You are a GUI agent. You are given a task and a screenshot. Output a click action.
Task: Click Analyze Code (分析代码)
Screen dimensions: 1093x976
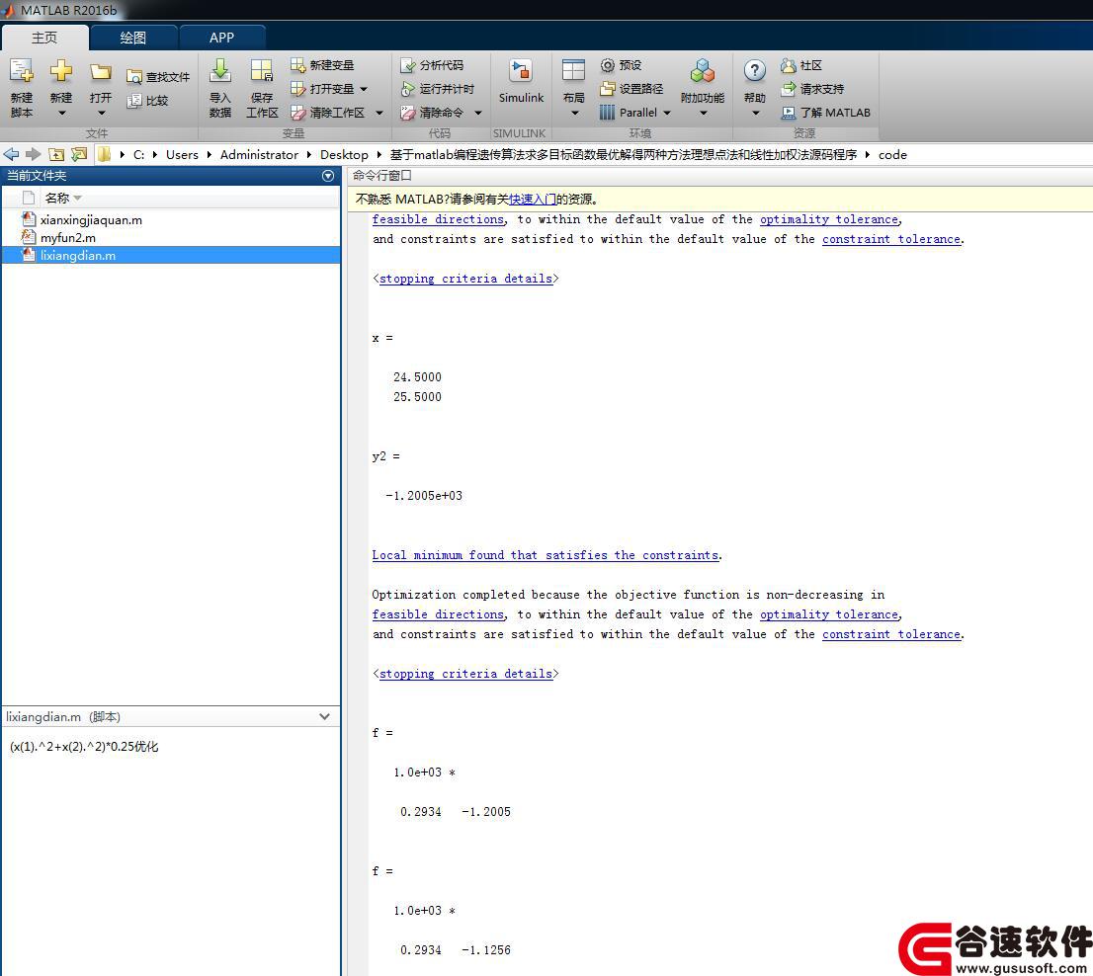pyautogui.click(x=432, y=65)
